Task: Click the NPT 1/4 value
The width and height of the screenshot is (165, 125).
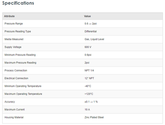Action: click(x=89, y=71)
